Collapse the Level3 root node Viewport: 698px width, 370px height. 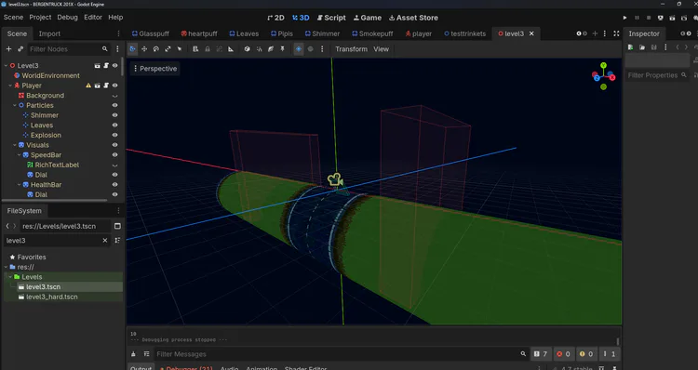click(x=6, y=65)
